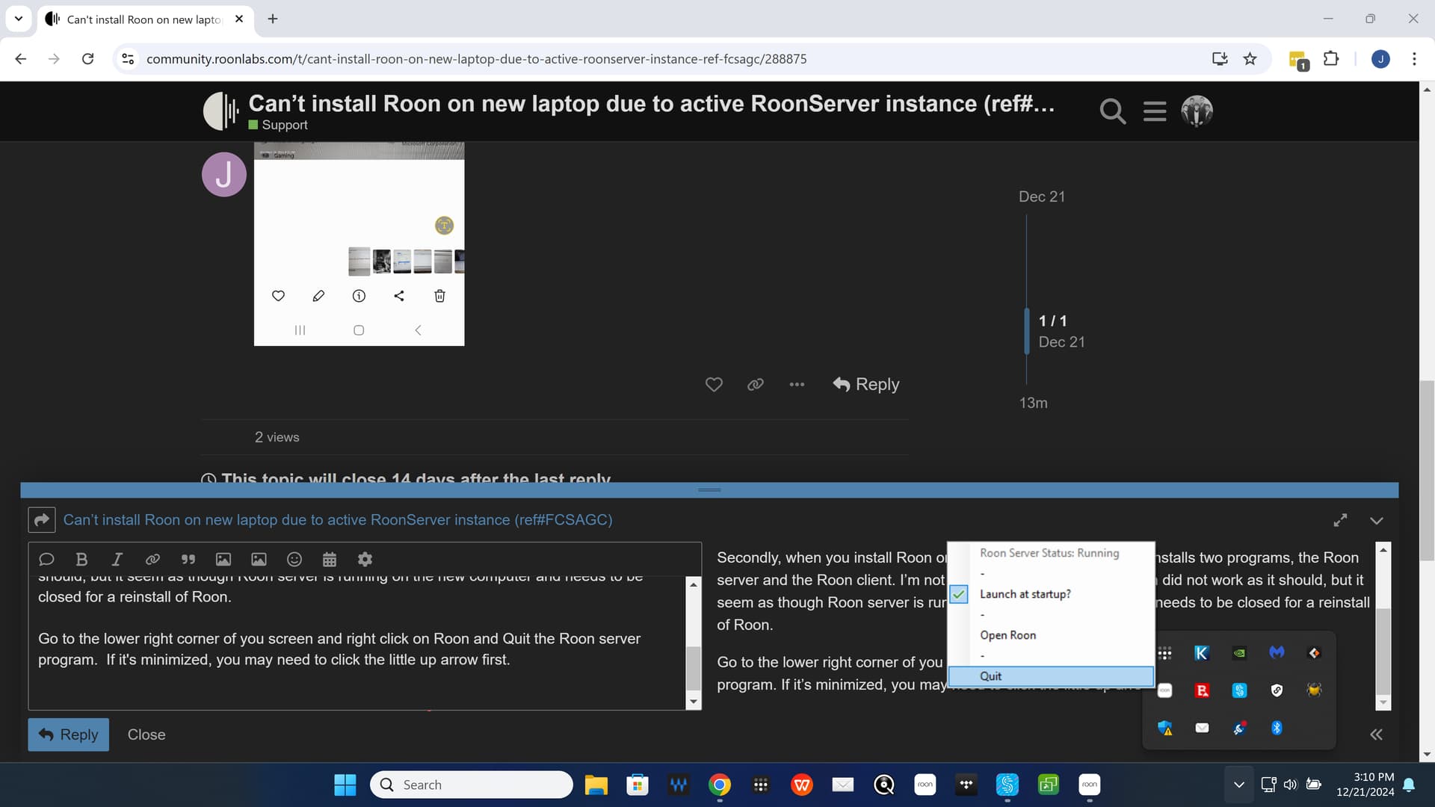Grab the post timeline scroller handle
The width and height of the screenshot is (1435, 807).
pos(1027,331)
